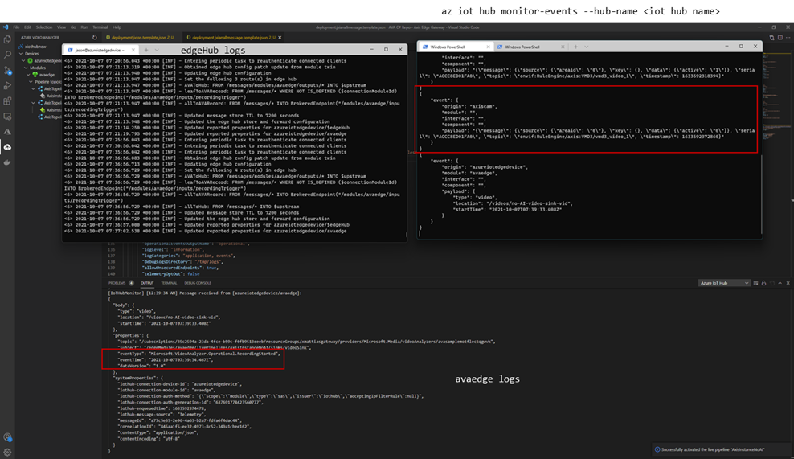This screenshot has width=794, height=459.
Task: Collapse the avaedge module node
Action: [29, 75]
